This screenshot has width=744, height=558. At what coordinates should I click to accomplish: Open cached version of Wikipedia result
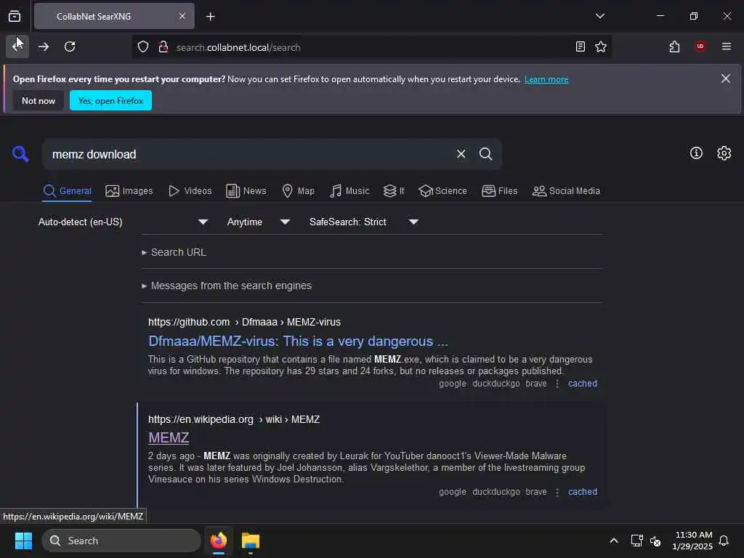coord(583,492)
